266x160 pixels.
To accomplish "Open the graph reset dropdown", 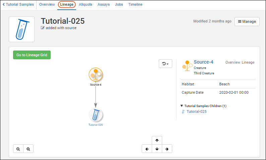I will pos(165,64).
